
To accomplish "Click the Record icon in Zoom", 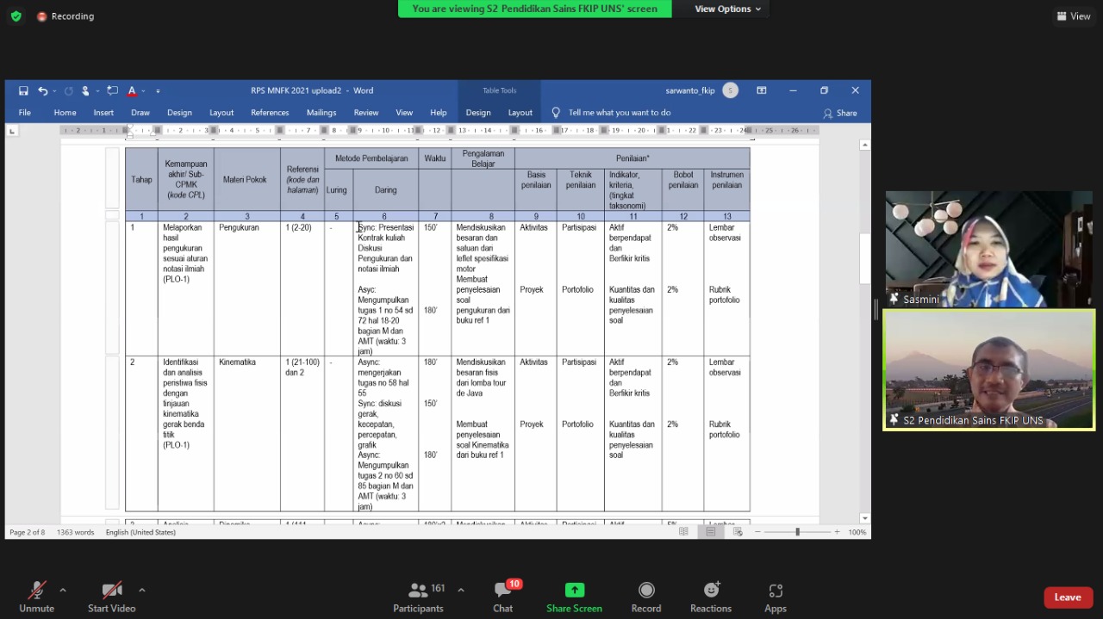I will pyautogui.click(x=646, y=591).
